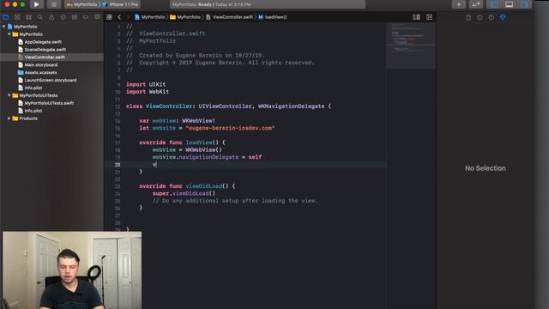The width and height of the screenshot is (549, 309).
Task: Click the WKNavigationDelegate protocol name
Action: [x=292, y=106]
